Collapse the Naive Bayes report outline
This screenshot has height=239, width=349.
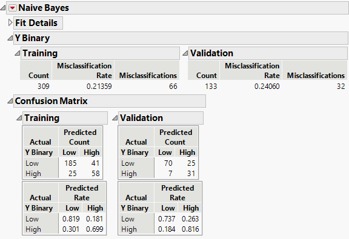pos(3,8)
